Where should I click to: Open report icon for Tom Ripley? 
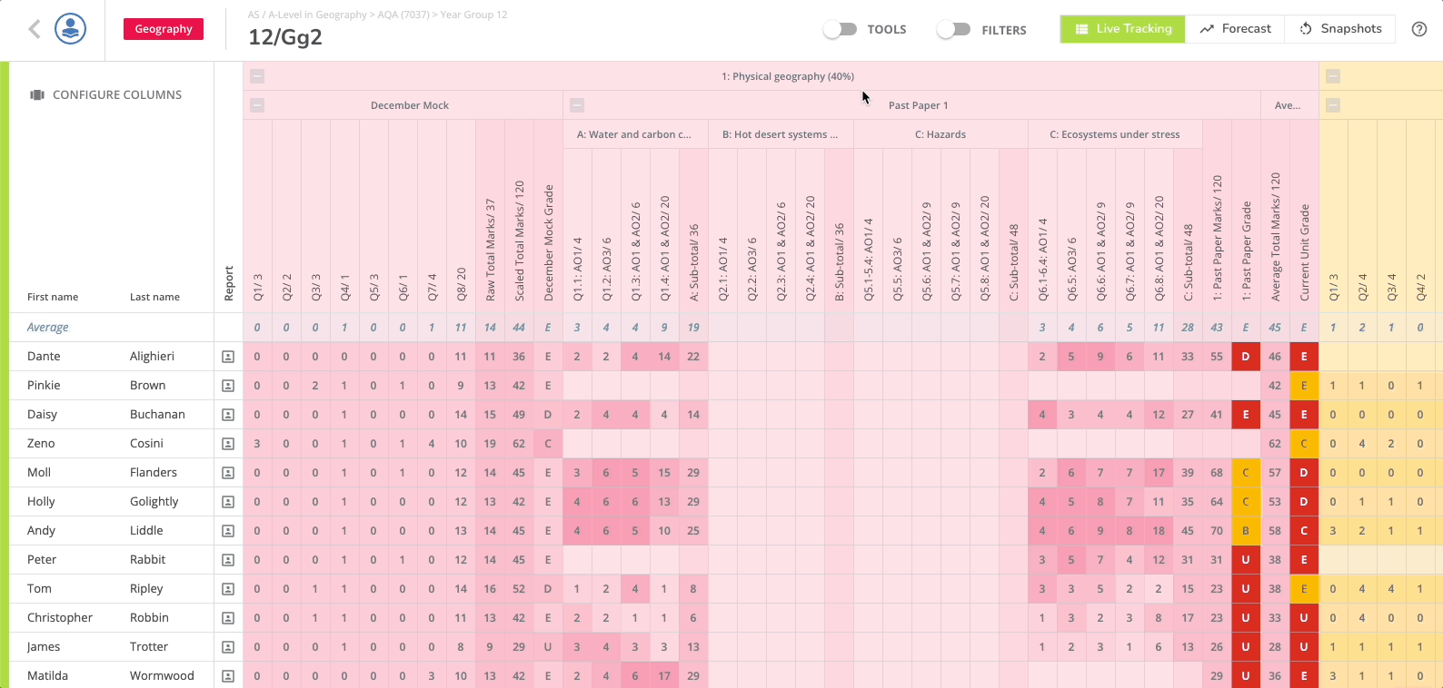tap(228, 589)
